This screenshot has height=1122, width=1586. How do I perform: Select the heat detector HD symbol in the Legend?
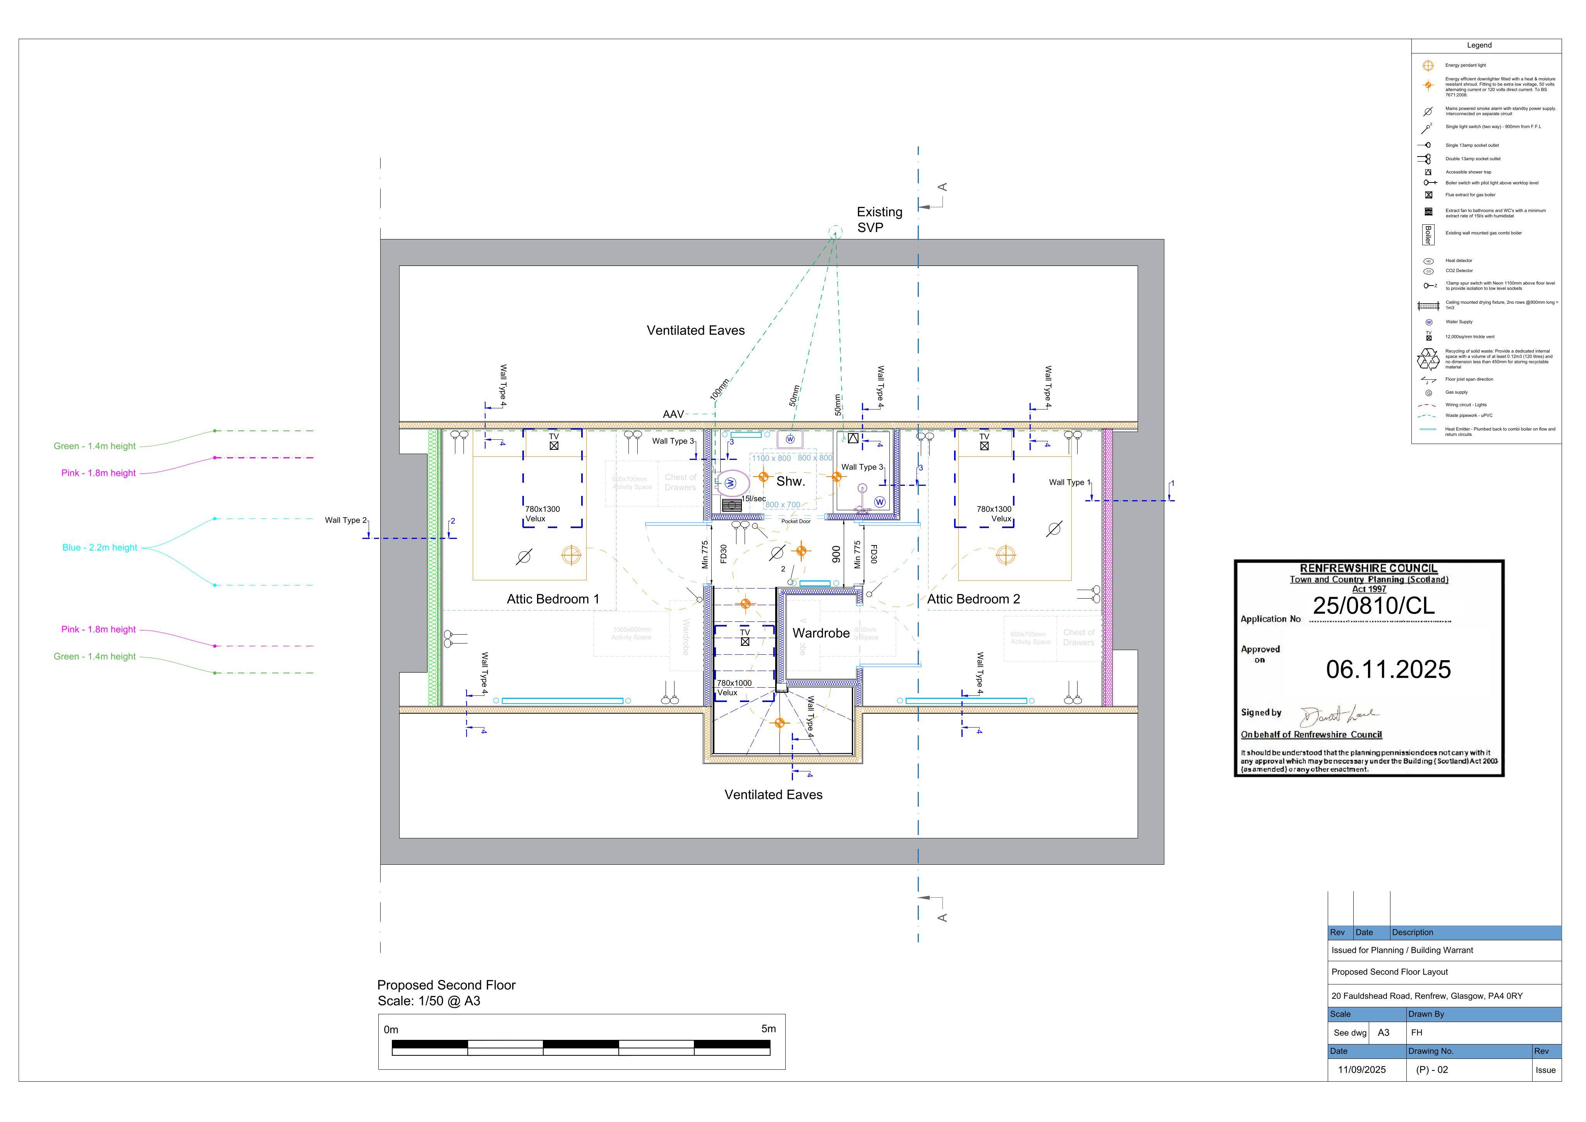click(1428, 261)
